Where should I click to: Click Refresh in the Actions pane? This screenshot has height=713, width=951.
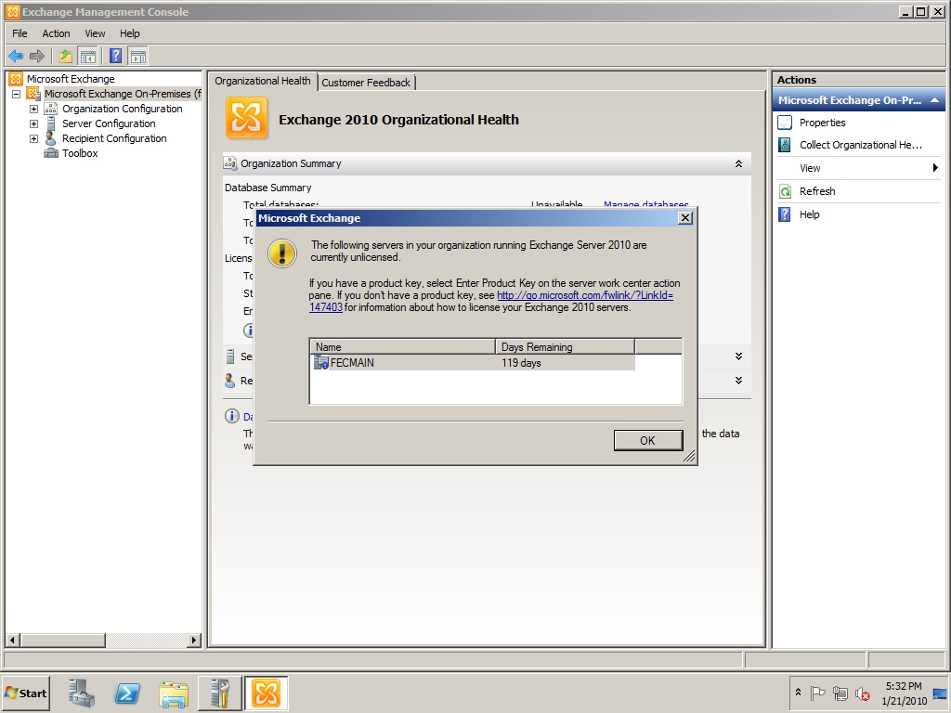point(817,191)
